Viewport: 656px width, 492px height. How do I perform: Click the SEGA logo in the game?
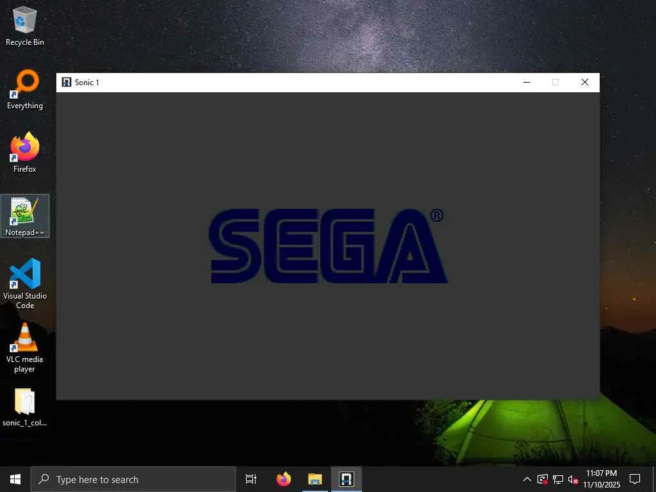[327, 246]
